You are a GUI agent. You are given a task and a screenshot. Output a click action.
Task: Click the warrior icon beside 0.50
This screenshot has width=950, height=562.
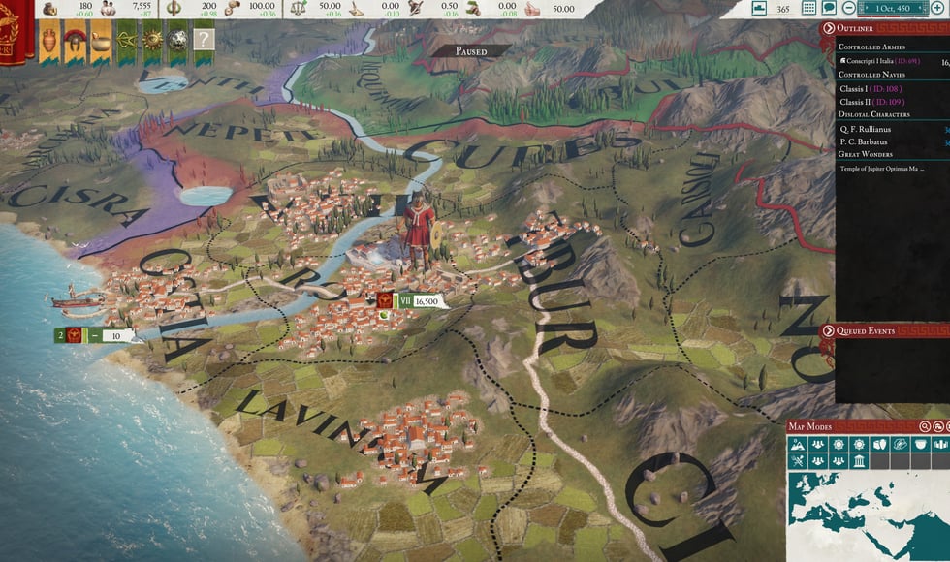(416, 9)
